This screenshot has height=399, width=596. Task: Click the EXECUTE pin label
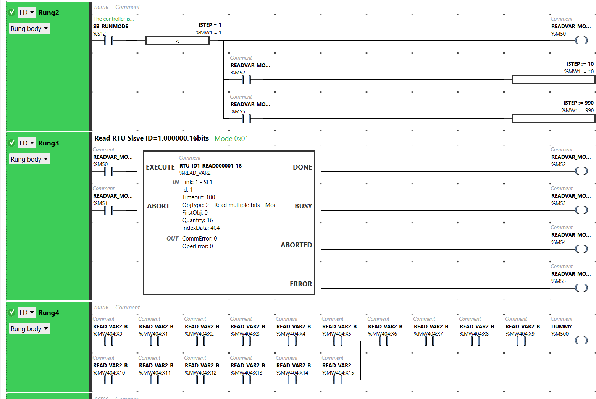point(160,167)
